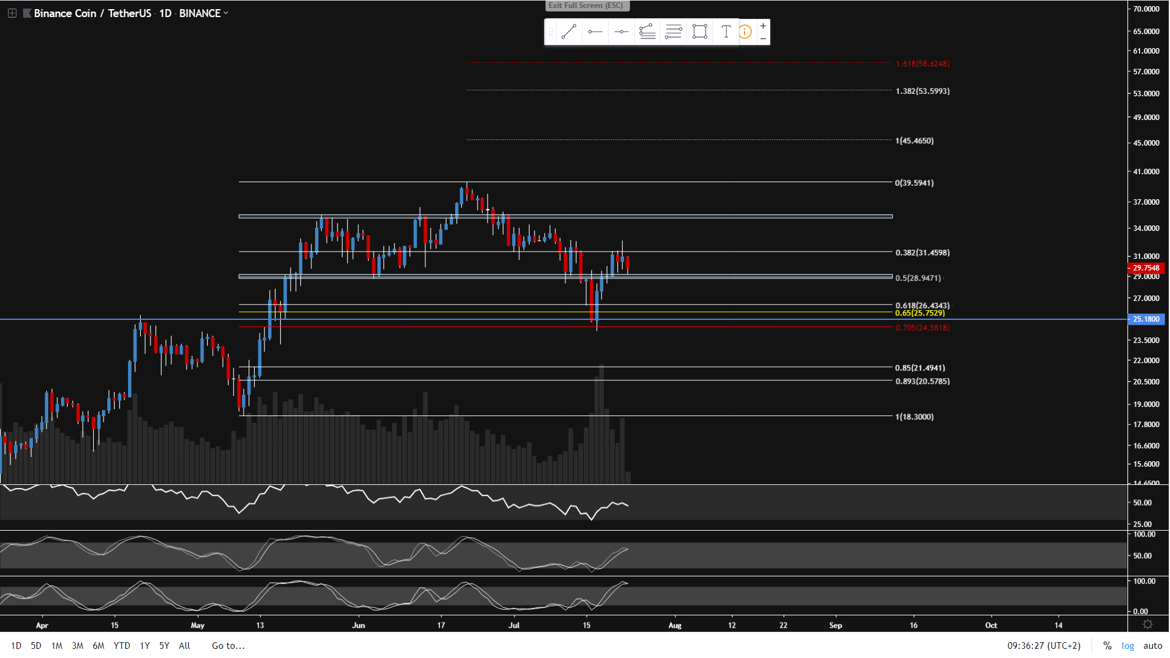Click the minus button on favorites toolbar
Image resolution: width=1170 pixels, height=658 pixels.
763,38
